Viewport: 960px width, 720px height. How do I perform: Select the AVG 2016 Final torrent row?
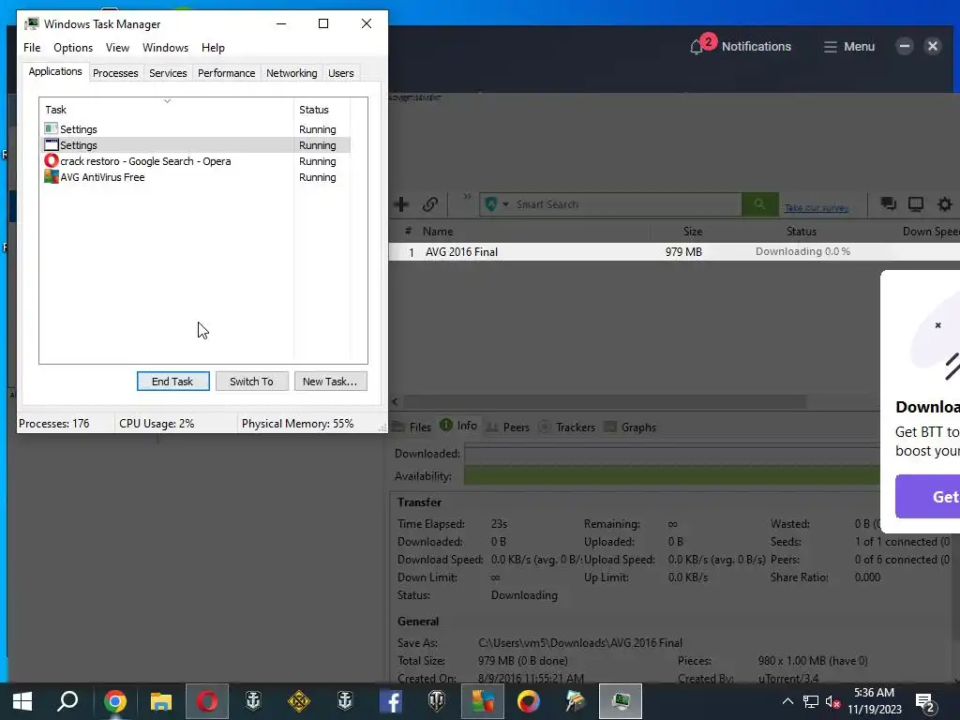point(674,251)
